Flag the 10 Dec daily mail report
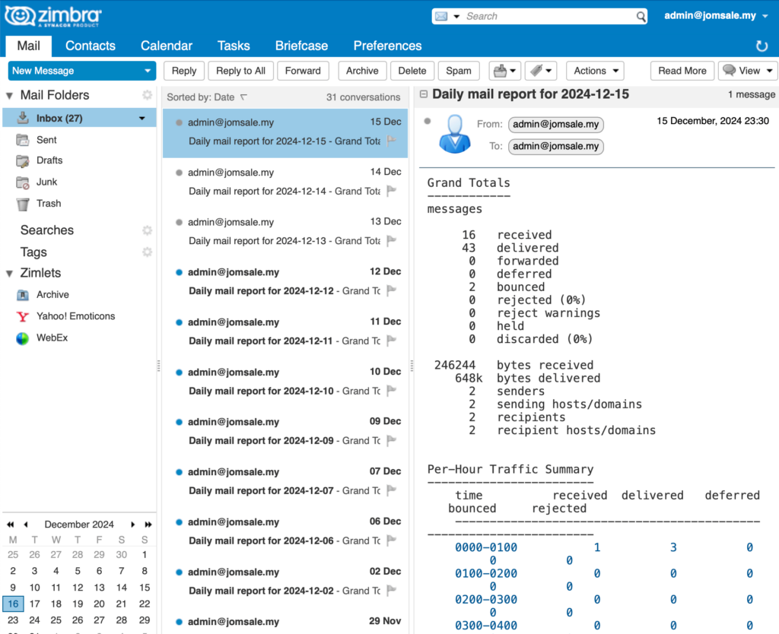The height and width of the screenshot is (634, 779). pos(392,391)
